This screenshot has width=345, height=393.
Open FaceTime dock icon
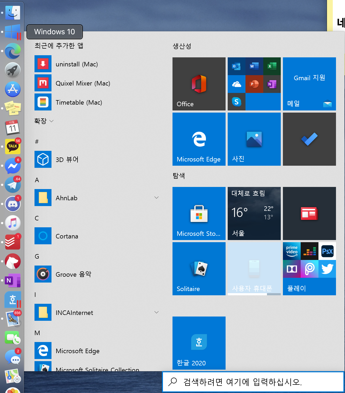[x=12, y=338]
